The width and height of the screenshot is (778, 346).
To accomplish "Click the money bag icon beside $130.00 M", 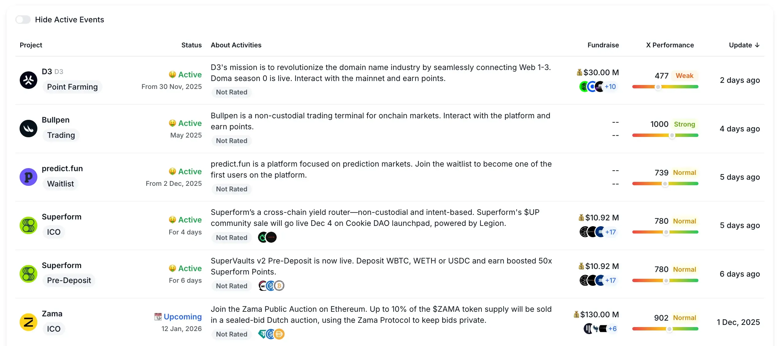I will (577, 315).
